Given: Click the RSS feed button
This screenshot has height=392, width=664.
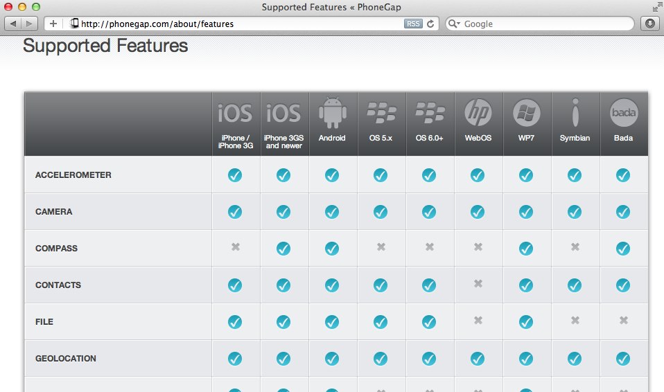Looking at the screenshot, I should pos(413,24).
